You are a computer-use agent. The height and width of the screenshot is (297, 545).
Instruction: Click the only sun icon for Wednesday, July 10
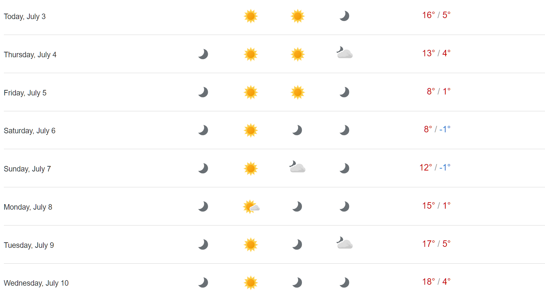[x=251, y=283]
